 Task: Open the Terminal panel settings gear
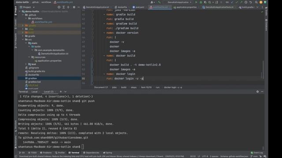(257, 92)
